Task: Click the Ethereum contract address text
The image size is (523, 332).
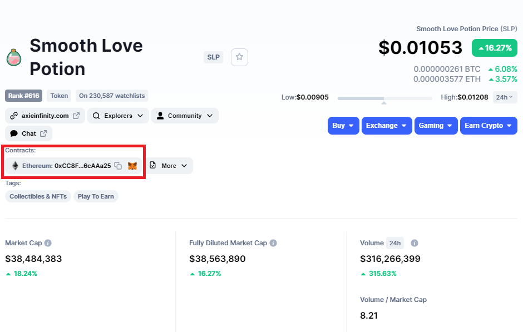Action: (x=83, y=166)
